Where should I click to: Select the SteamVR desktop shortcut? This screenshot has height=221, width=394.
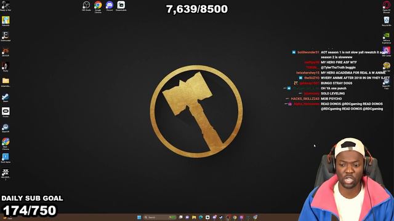coord(6,128)
